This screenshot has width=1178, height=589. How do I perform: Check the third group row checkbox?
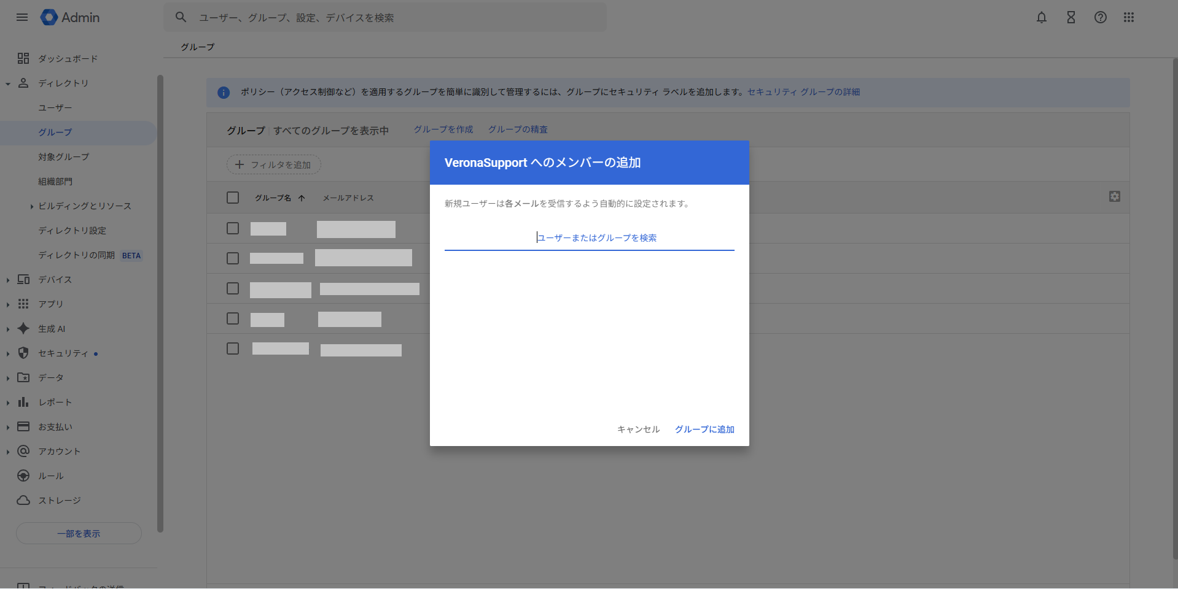point(233,288)
